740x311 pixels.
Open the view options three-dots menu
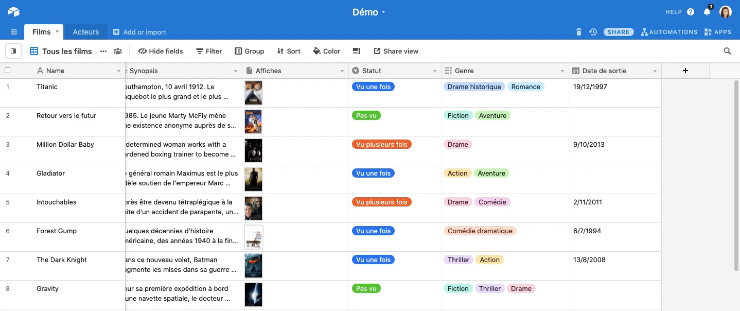103,51
